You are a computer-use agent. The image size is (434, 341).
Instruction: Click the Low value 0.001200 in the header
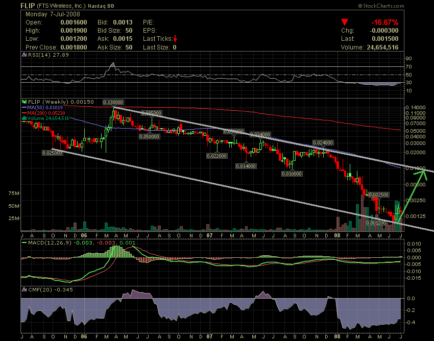pos(74,39)
